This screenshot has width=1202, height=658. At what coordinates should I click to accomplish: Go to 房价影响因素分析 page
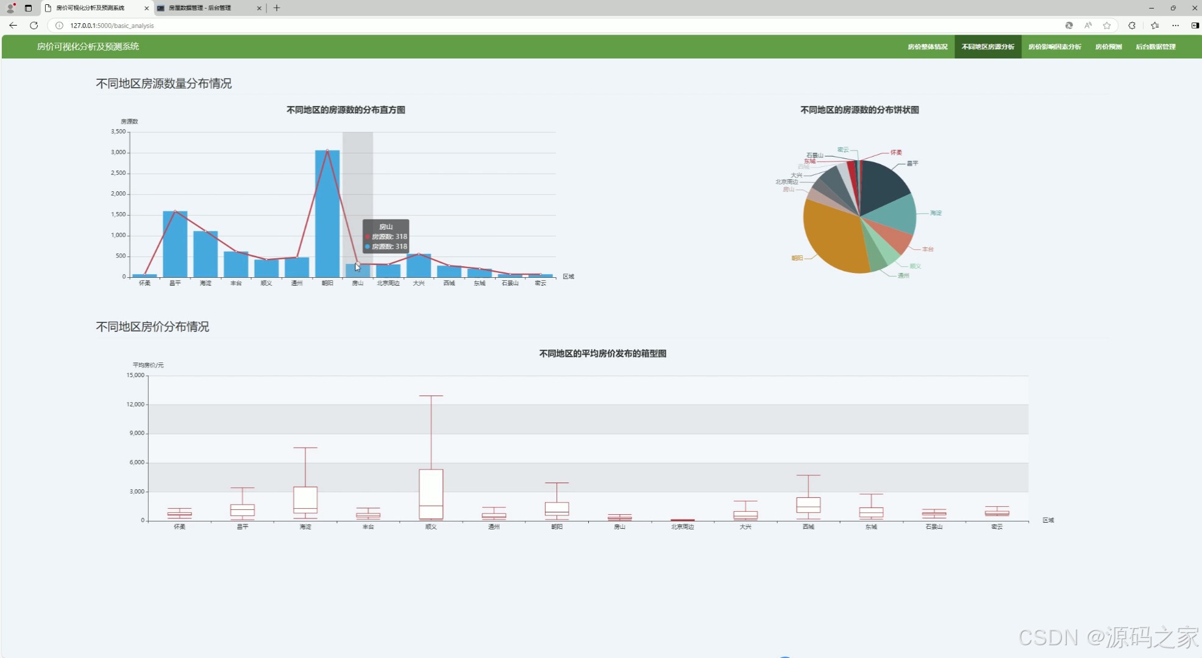point(1054,47)
